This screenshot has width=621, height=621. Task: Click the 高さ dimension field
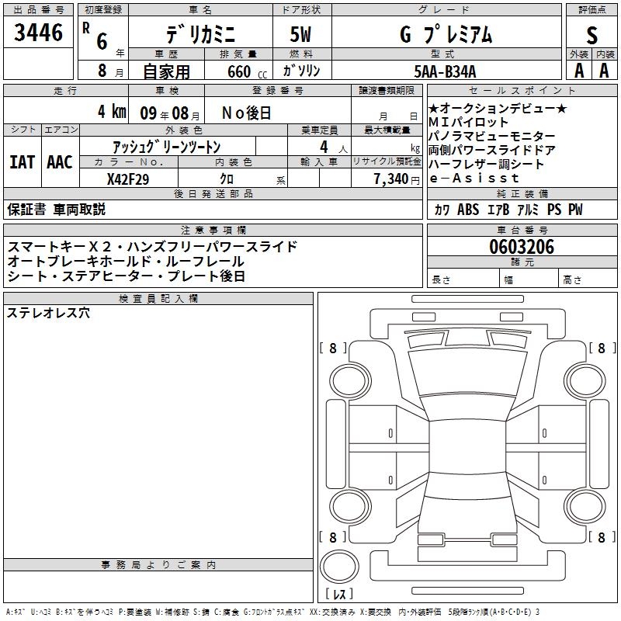coord(588,278)
